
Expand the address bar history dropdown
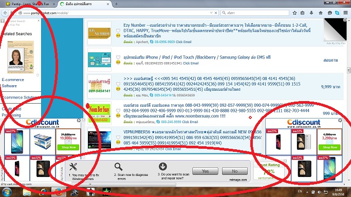[211, 13]
